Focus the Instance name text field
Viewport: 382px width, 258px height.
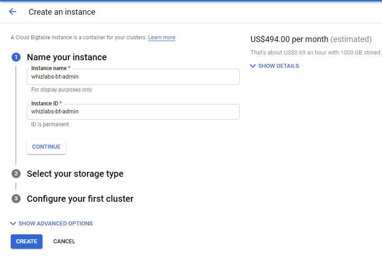pyautogui.click(x=133, y=77)
